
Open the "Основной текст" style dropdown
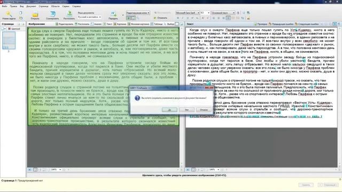click(x=223, y=13)
